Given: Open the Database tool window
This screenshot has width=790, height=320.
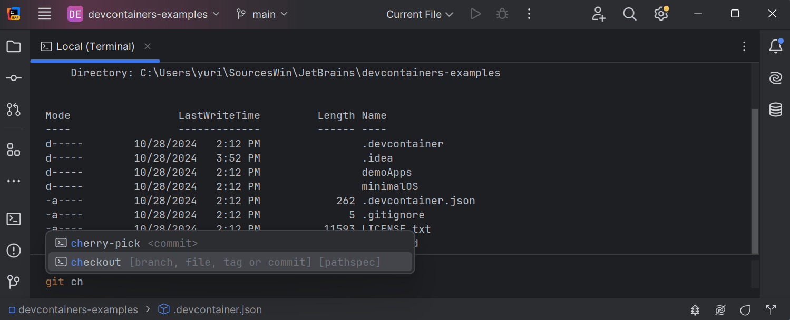Looking at the screenshot, I should (775, 109).
